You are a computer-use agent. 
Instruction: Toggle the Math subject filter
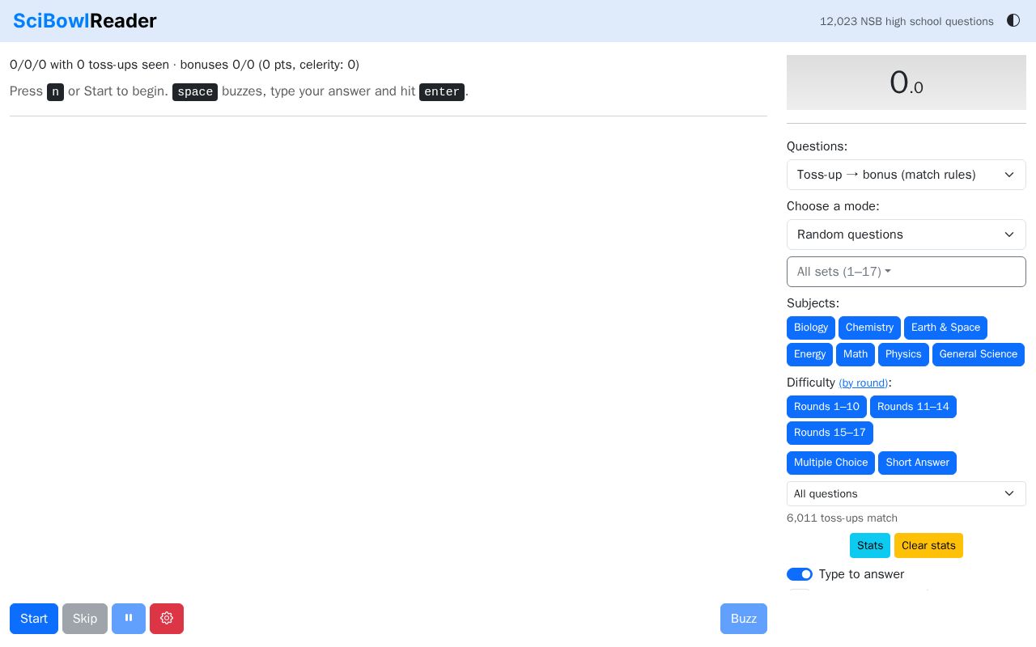(x=856, y=354)
